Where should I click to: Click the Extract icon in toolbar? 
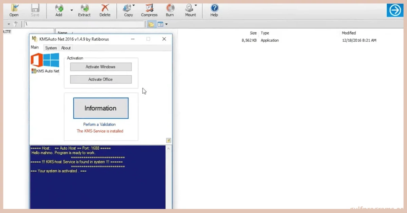coord(84,9)
